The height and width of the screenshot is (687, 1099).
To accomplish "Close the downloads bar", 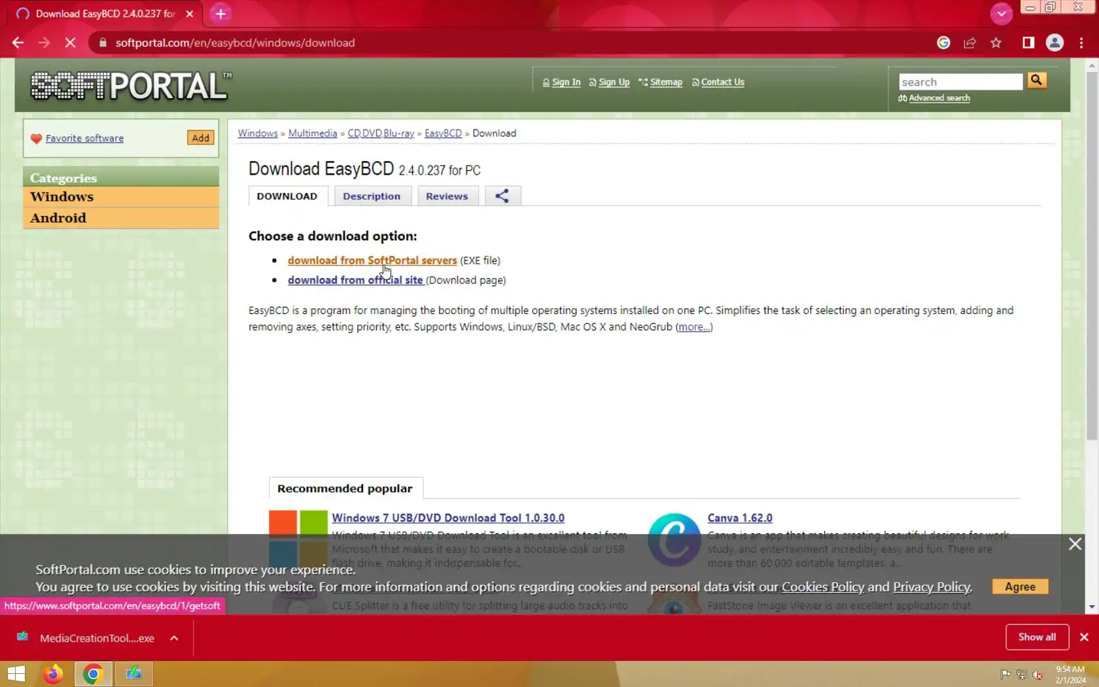I will [x=1084, y=637].
